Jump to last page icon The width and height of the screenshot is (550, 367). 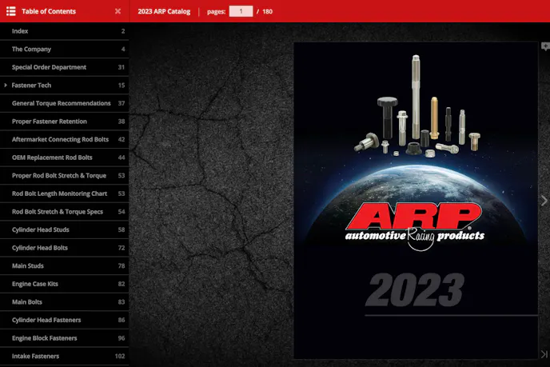click(x=544, y=354)
